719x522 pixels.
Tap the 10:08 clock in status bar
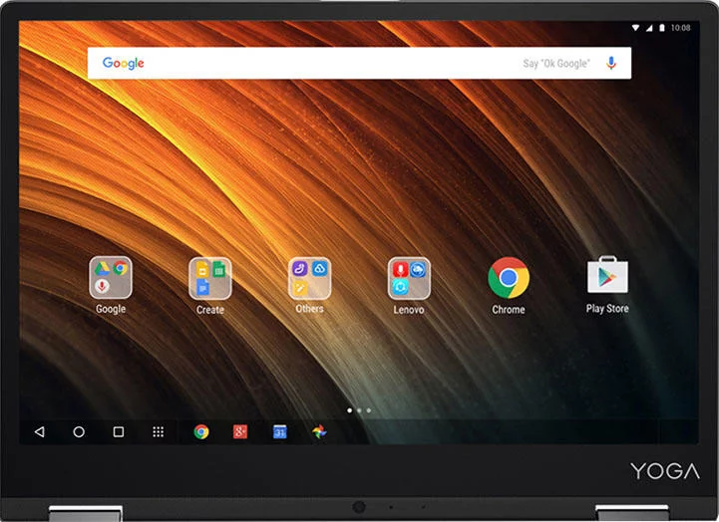[680, 28]
